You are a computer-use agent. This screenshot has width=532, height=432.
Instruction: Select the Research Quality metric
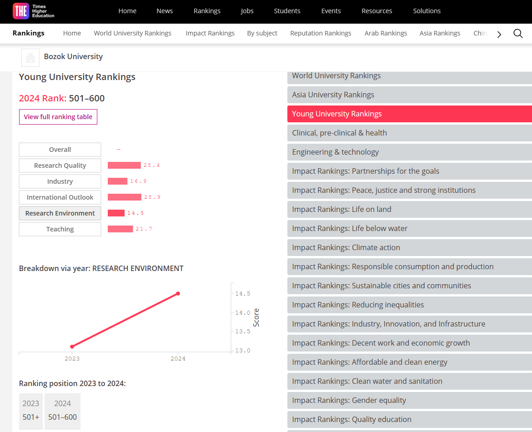pyautogui.click(x=60, y=166)
